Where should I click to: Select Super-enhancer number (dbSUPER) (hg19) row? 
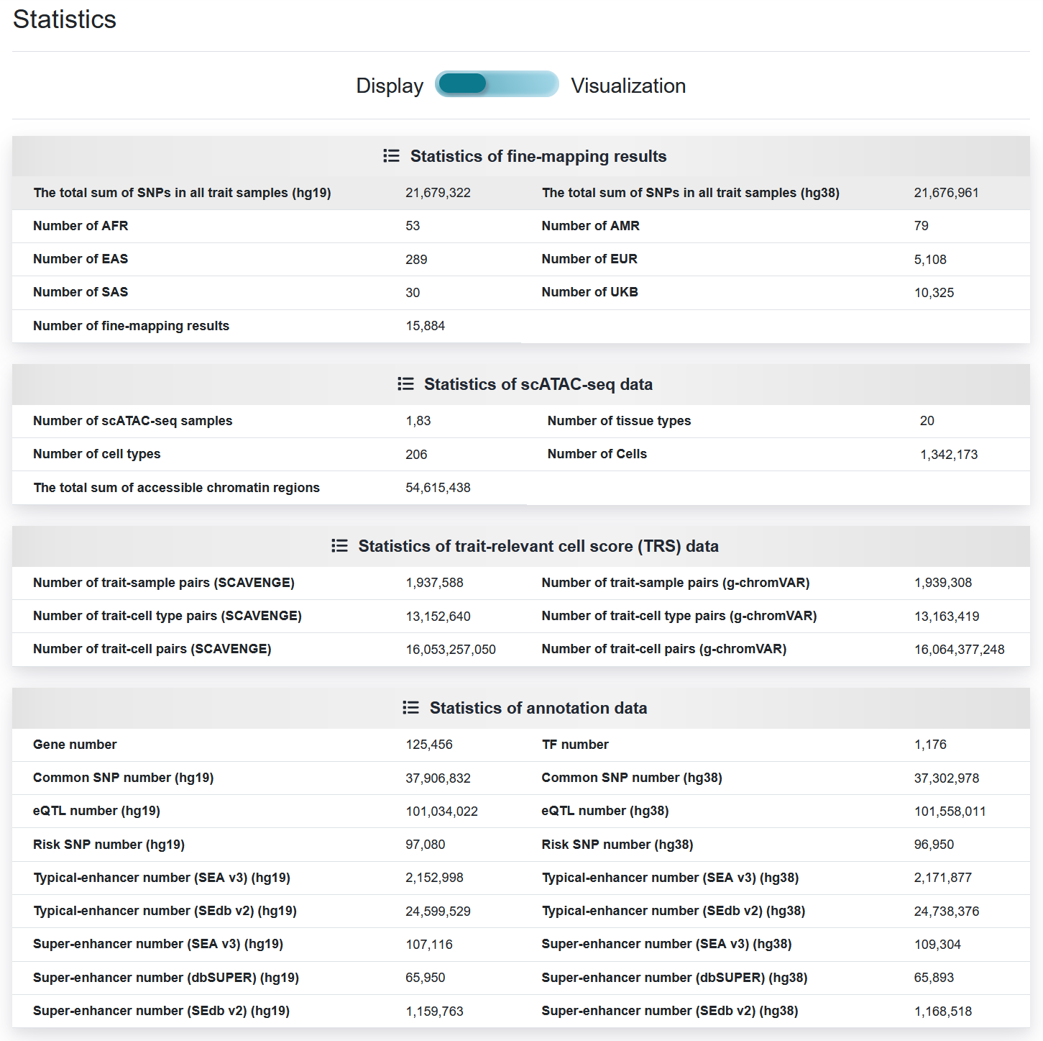coord(267,978)
